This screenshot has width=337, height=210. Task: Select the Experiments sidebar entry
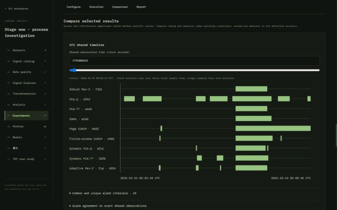click(x=27, y=115)
